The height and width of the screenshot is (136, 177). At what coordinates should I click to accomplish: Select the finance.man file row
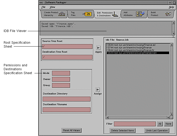pyautogui.click(x=138, y=53)
